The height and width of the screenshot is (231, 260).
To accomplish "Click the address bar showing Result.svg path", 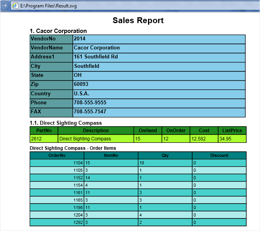I will click(135, 6).
